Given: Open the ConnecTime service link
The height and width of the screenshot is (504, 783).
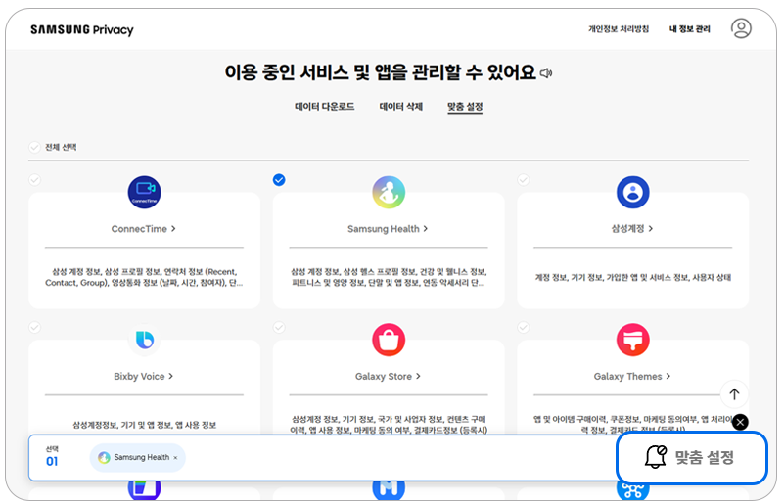Looking at the screenshot, I should (143, 229).
